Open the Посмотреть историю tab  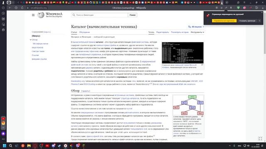pos(180,32)
